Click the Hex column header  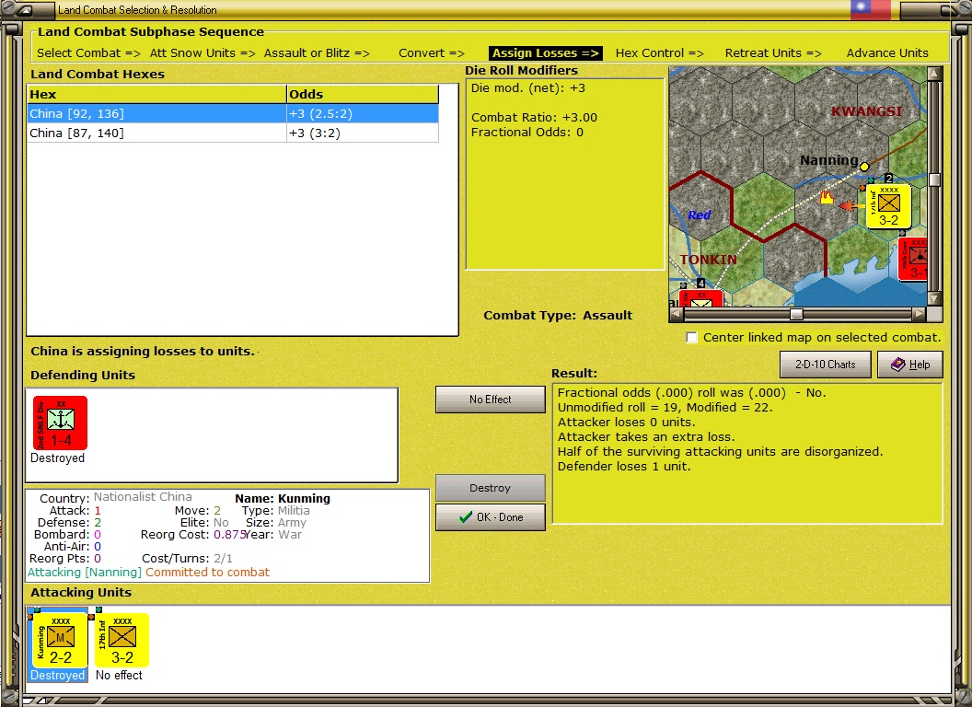pyautogui.click(x=156, y=94)
